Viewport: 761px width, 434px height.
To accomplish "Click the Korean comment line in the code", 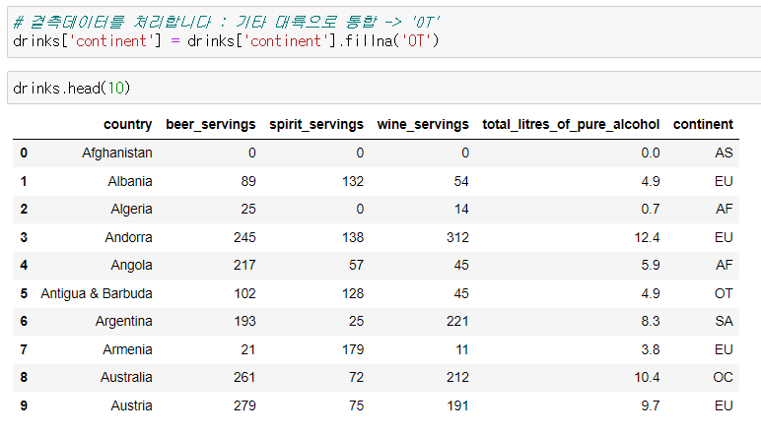I will pos(226,23).
